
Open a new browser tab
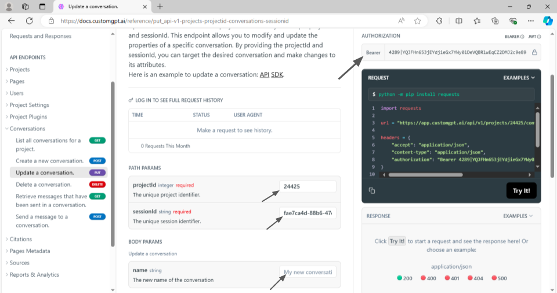(x=160, y=6)
